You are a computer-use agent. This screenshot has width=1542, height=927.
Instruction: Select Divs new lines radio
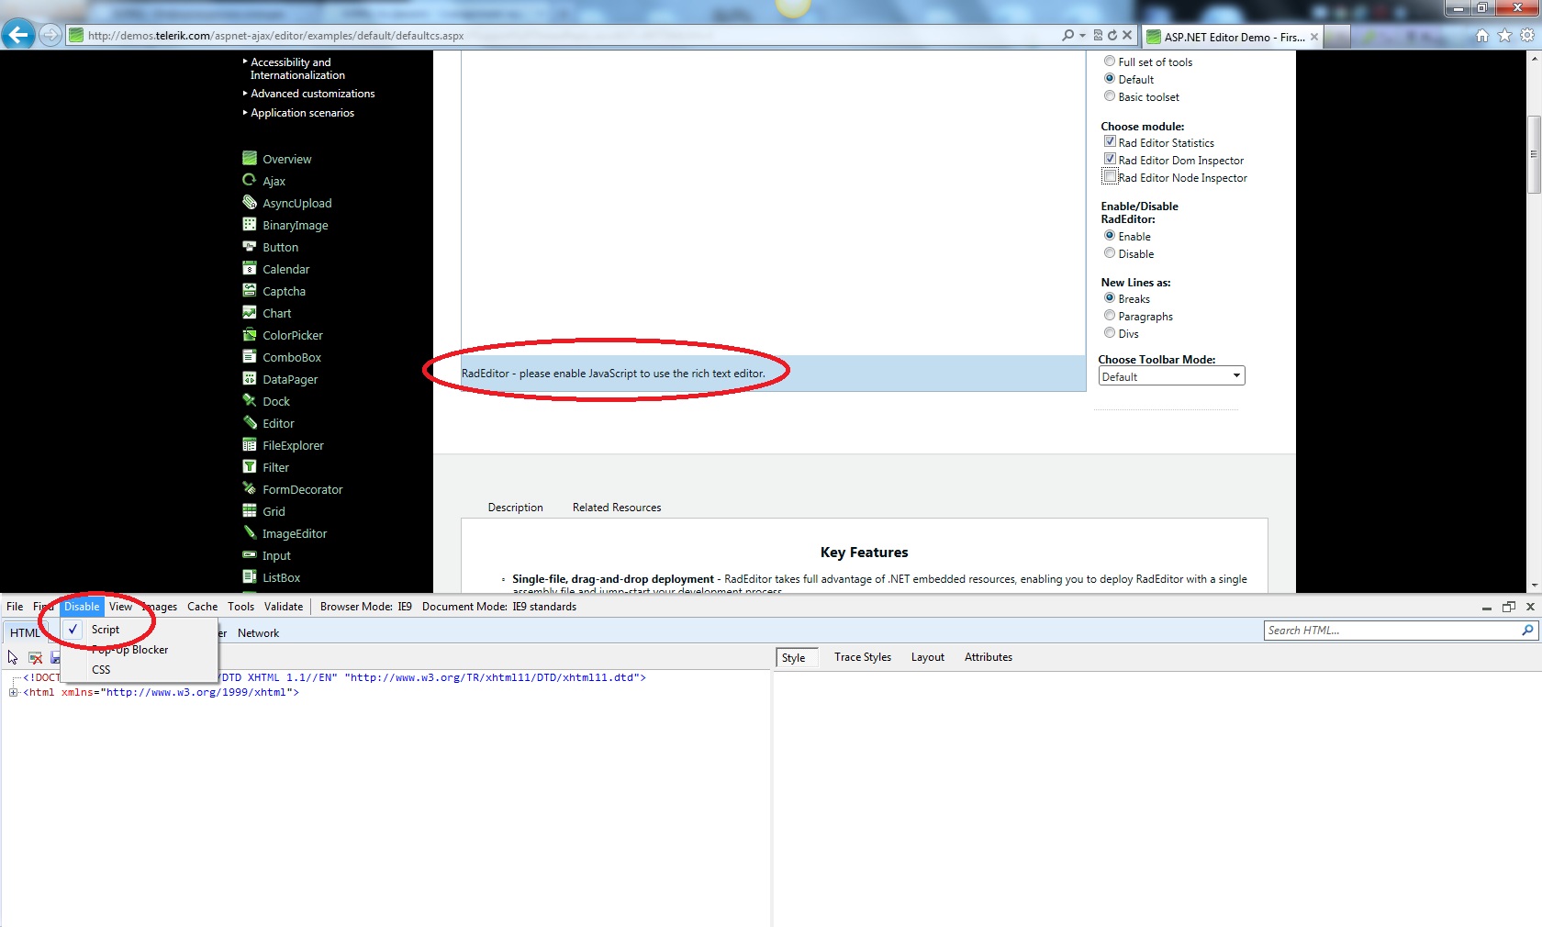pos(1110,333)
